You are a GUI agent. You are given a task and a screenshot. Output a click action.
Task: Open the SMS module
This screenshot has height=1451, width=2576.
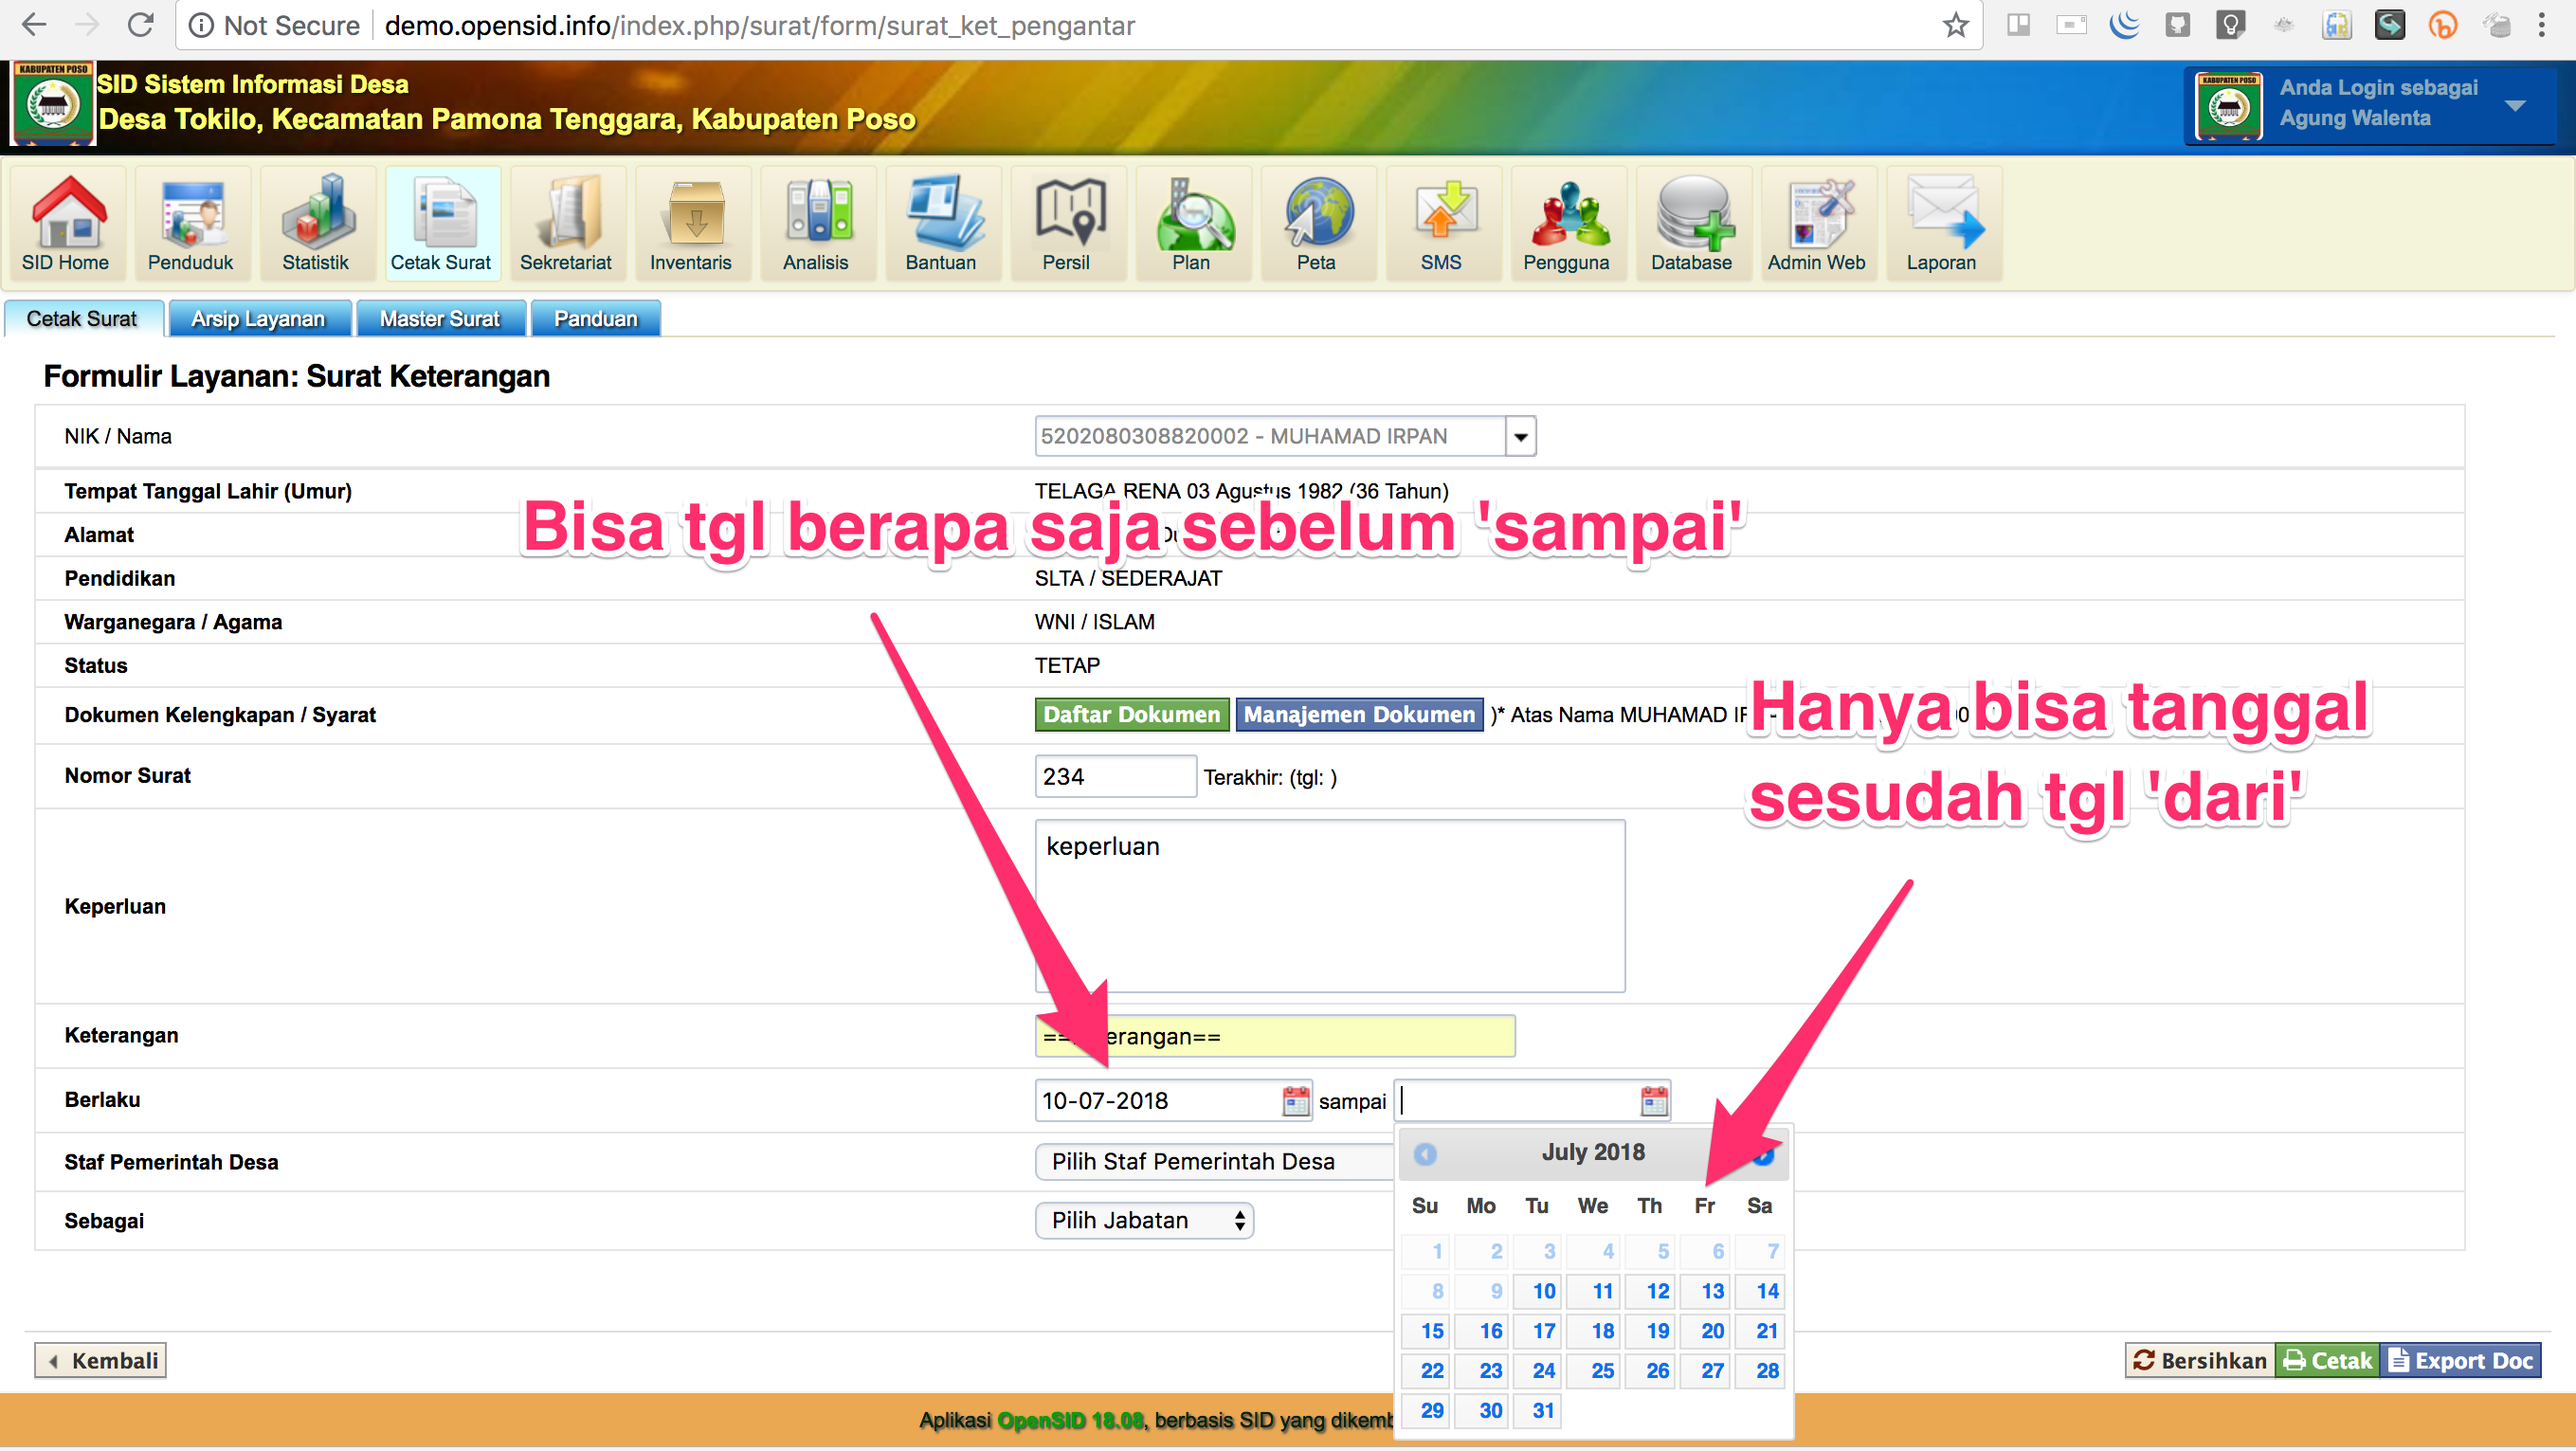(x=1443, y=222)
